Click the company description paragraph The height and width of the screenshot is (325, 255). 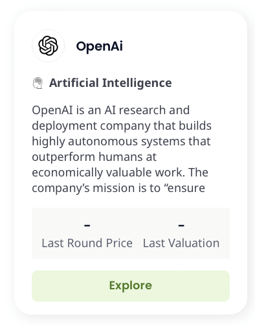(x=122, y=149)
